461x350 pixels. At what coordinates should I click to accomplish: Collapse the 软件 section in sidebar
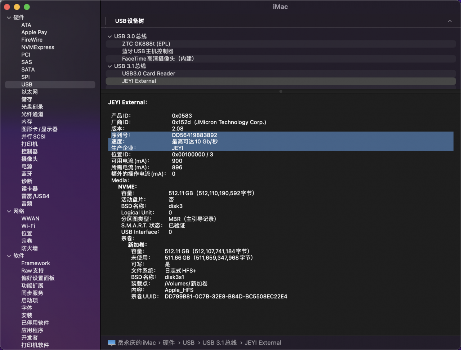(x=9, y=256)
